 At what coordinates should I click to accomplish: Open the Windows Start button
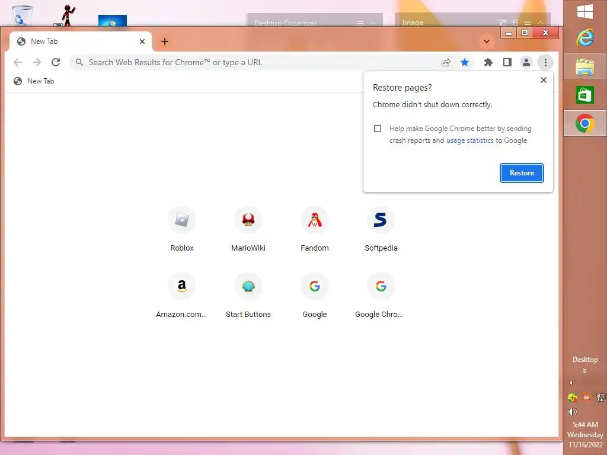[585, 12]
